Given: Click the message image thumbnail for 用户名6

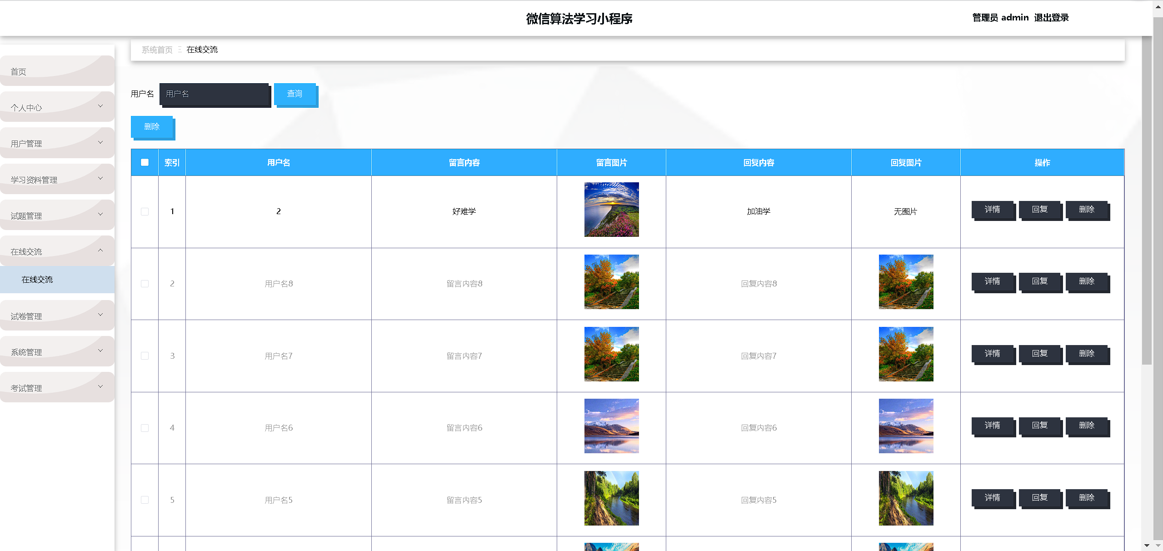Looking at the screenshot, I should [x=611, y=426].
